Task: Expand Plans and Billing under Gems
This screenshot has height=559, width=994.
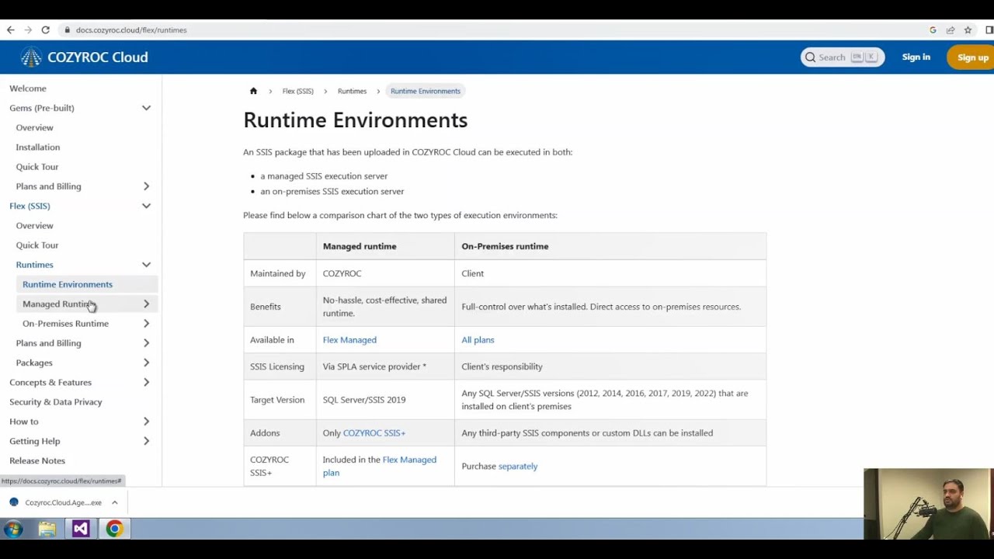Action: point(146,186)
